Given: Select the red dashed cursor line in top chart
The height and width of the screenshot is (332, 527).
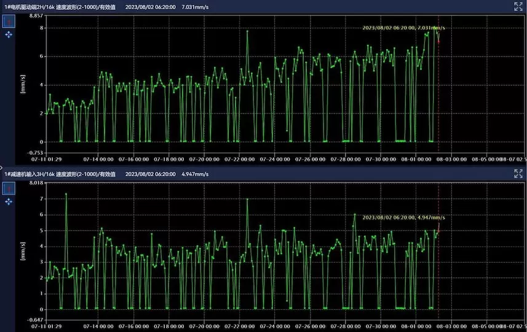Looking at the screenshot, I should point(438,92).
